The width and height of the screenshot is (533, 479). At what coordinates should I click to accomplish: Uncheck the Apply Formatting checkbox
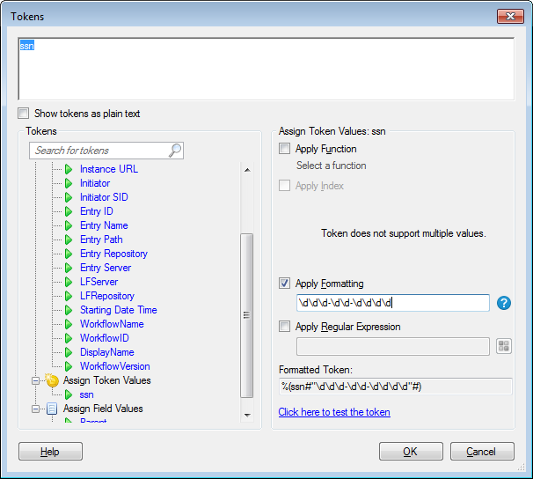pos(284,283)
